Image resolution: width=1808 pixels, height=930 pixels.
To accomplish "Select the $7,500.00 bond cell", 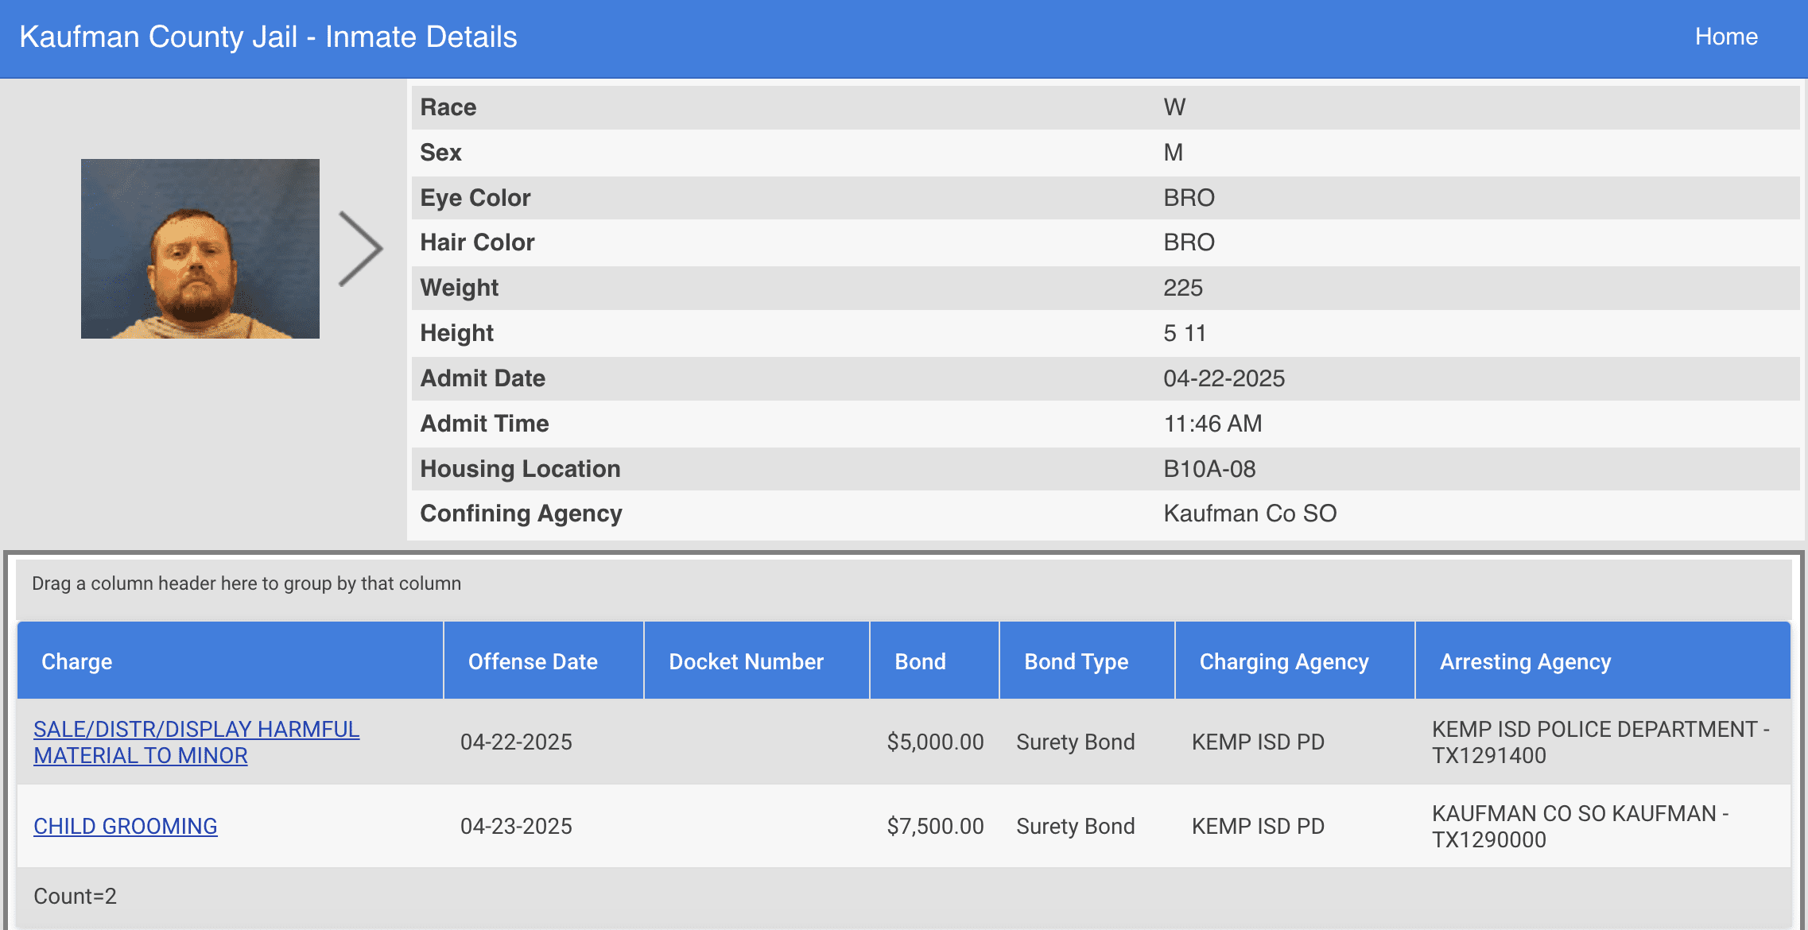I will (x=935, y=826).
